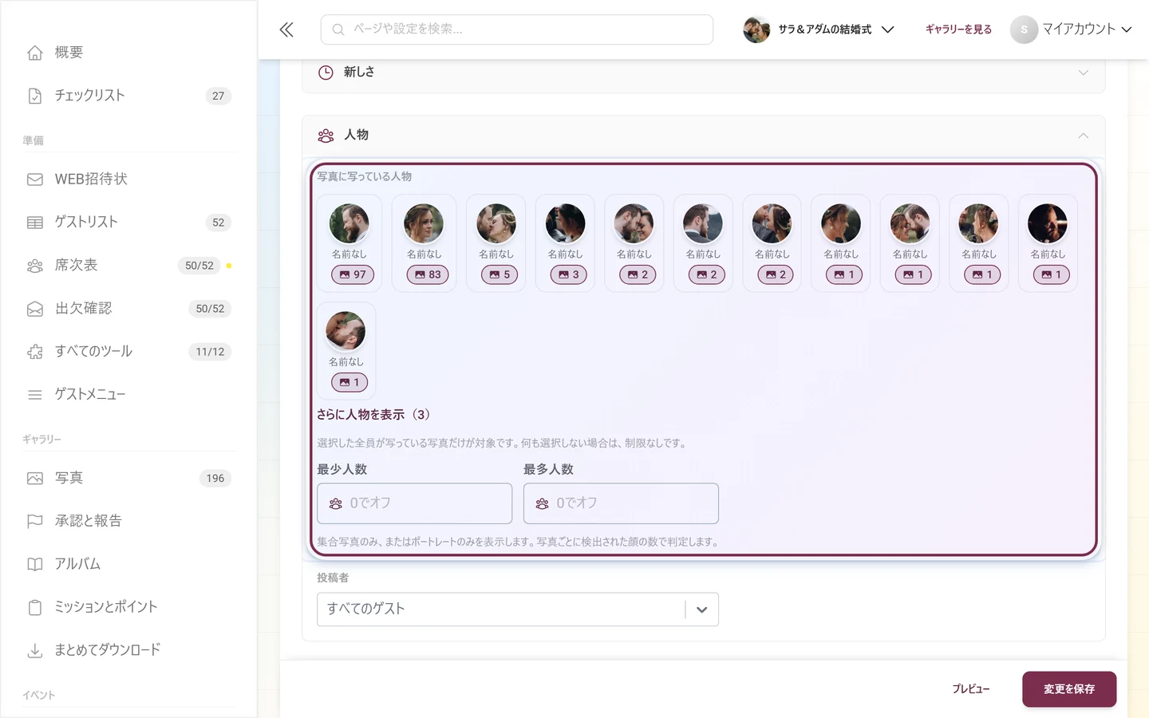1149x718 pixels.
Task: Select the person with 97 photos
Action: pos(349,243)
